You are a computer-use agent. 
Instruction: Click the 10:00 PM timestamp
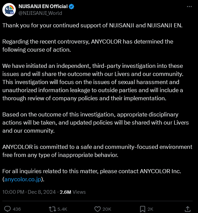pos(13,192)
